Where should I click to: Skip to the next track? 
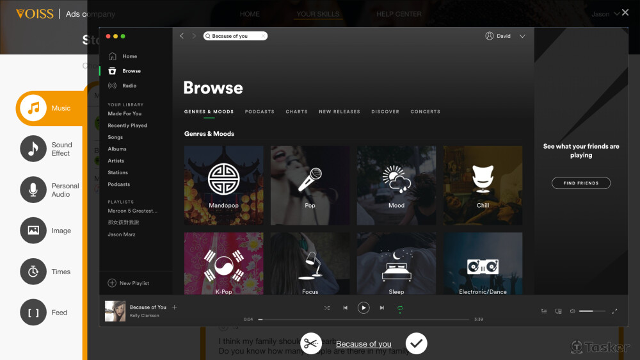[382, 308]
